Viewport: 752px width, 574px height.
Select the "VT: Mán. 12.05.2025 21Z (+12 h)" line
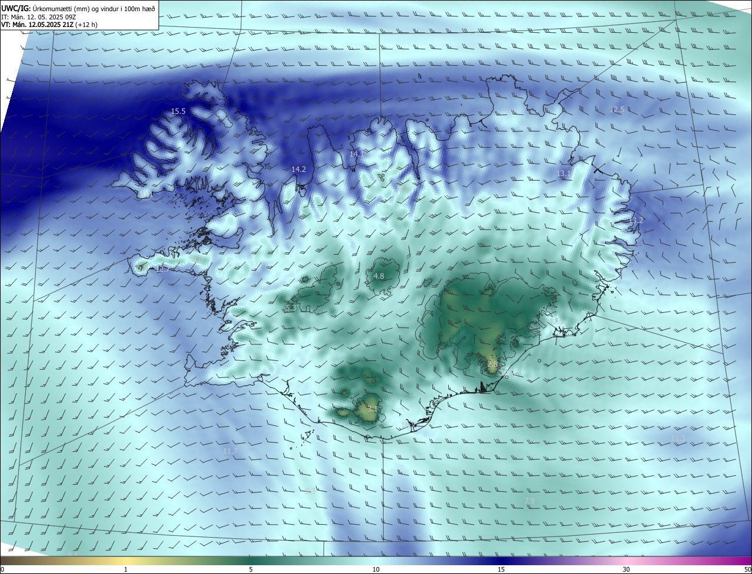coord(49,25)
